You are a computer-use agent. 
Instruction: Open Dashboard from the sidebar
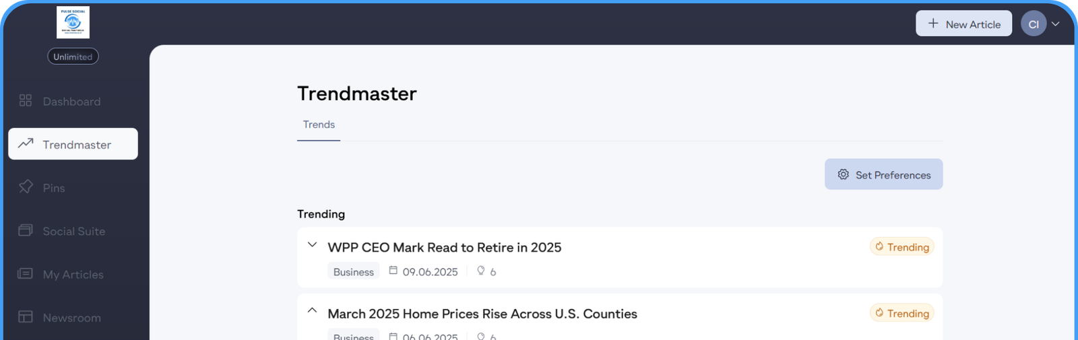point(71,102)
